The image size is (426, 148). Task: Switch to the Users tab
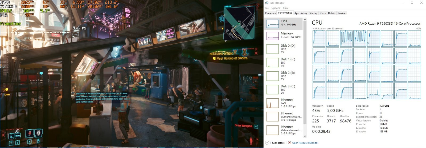coord(323,13)
